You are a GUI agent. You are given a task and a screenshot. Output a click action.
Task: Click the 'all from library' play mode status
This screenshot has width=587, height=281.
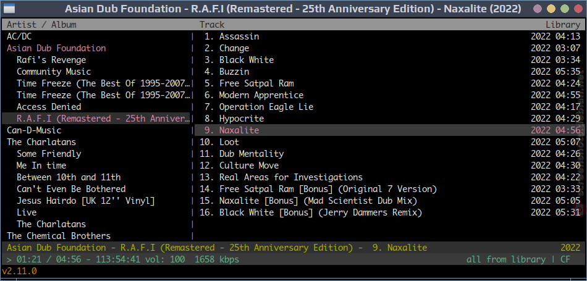point(506,259)
